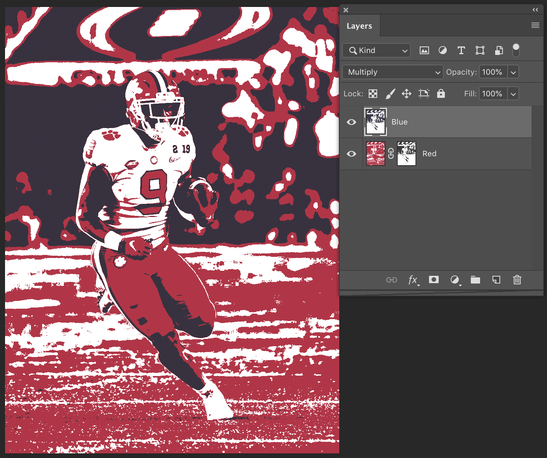The height and width of the screenshot is (458, 547).
Task: Select the Red layer name
Action: coord(429,154)
